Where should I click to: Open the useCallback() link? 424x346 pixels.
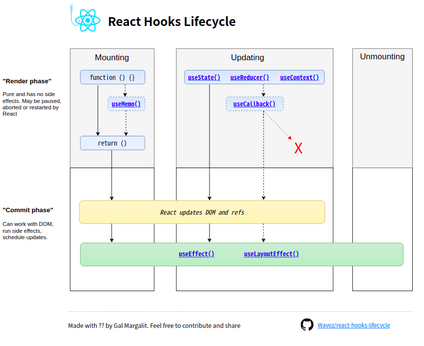pyautogui.click(x=254, y=104)
